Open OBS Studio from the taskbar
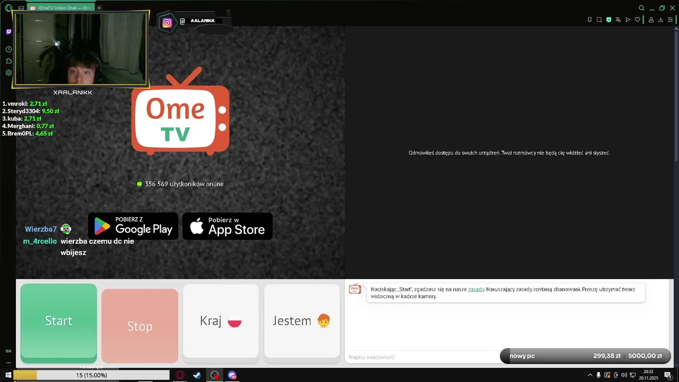The width and height of the screenshot is (679, 382). click(x=214, y=375)
